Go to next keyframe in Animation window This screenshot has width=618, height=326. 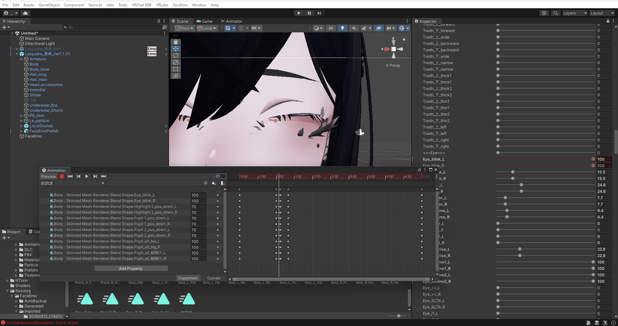tap(95, 176)
